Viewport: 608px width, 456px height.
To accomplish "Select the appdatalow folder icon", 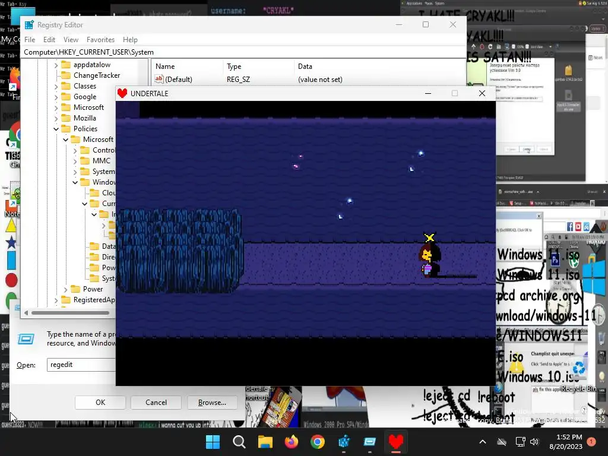I will (66, 65).
